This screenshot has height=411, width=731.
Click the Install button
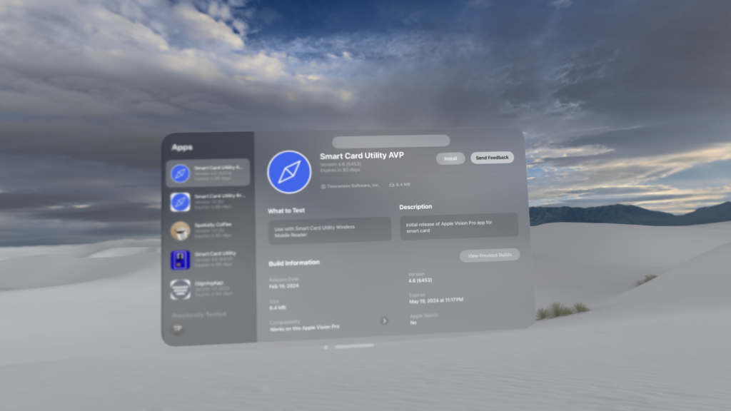450,158
